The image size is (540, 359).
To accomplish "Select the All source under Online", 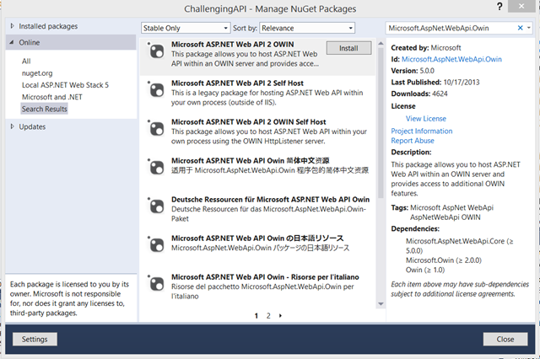I will point(26,62).
